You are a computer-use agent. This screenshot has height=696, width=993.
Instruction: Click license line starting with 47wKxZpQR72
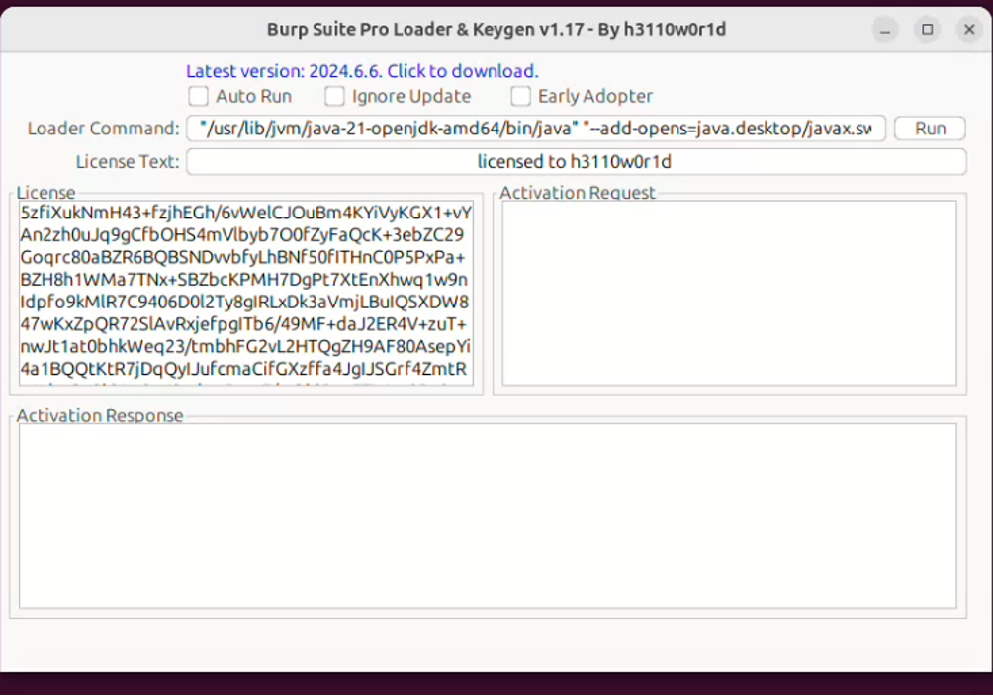click(x=243, y=324)
